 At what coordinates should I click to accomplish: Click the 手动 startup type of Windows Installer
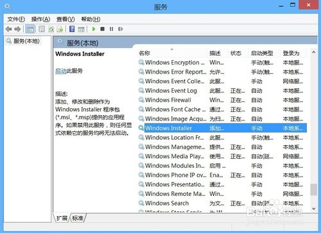tap(257, 128)
